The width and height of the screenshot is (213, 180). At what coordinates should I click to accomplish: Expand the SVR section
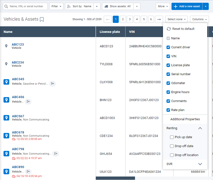click(x=200, y=164)
